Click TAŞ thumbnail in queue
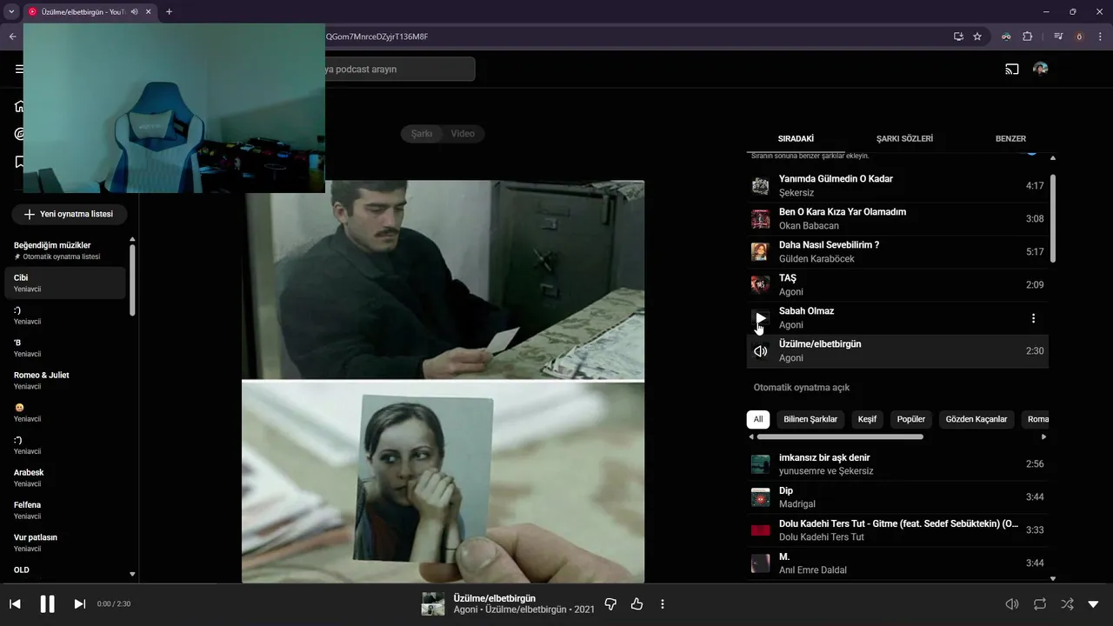Image resolution: width=1113 pixels, height=626 pixels. point(761,285)
